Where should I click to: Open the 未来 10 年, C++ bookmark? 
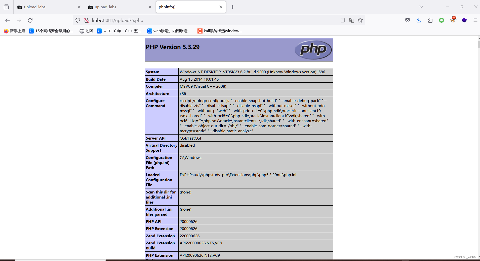(119, 31)
